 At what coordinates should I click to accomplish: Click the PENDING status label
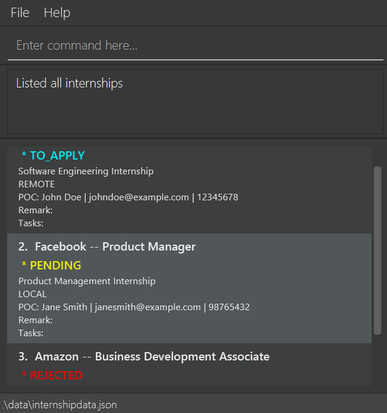click(55, 265)
